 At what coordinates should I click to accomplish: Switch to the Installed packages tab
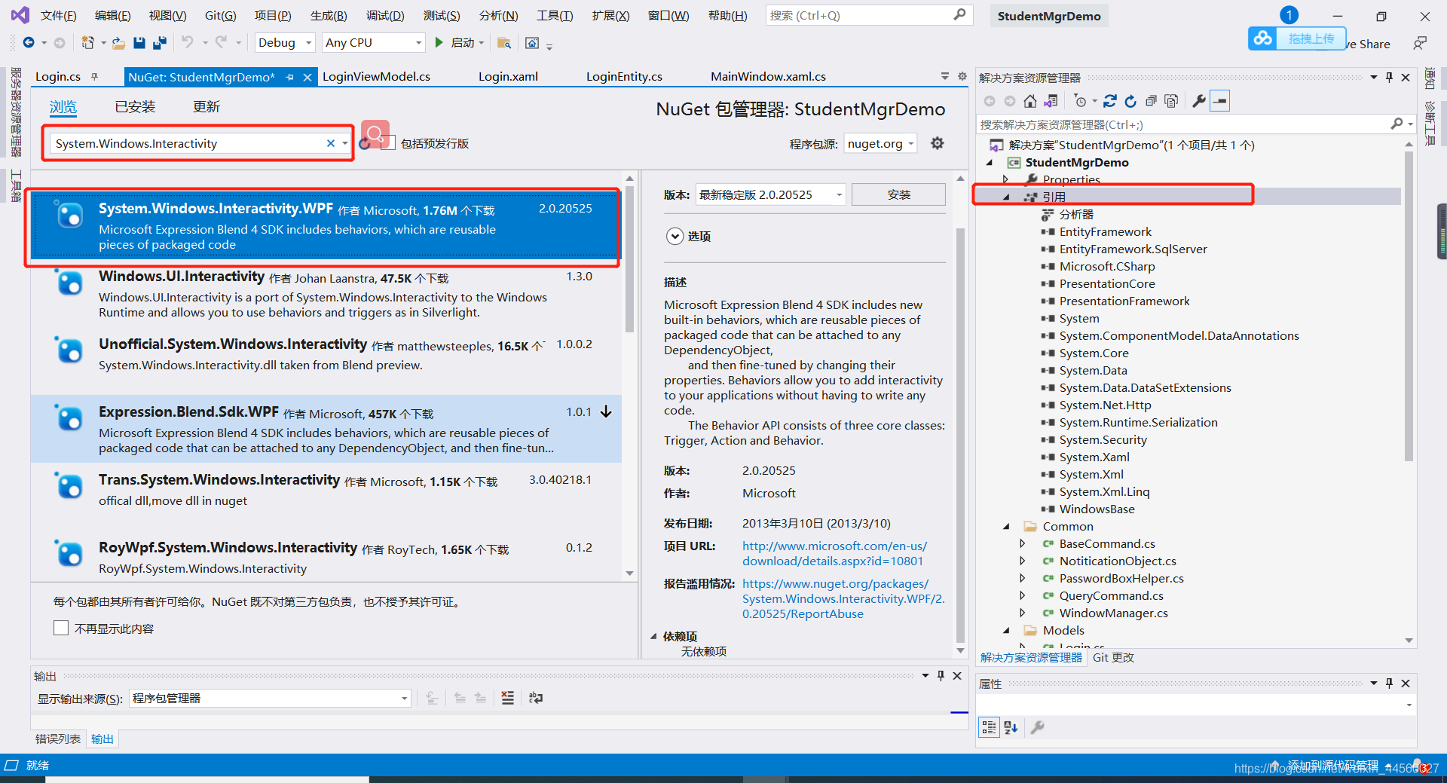135,107
